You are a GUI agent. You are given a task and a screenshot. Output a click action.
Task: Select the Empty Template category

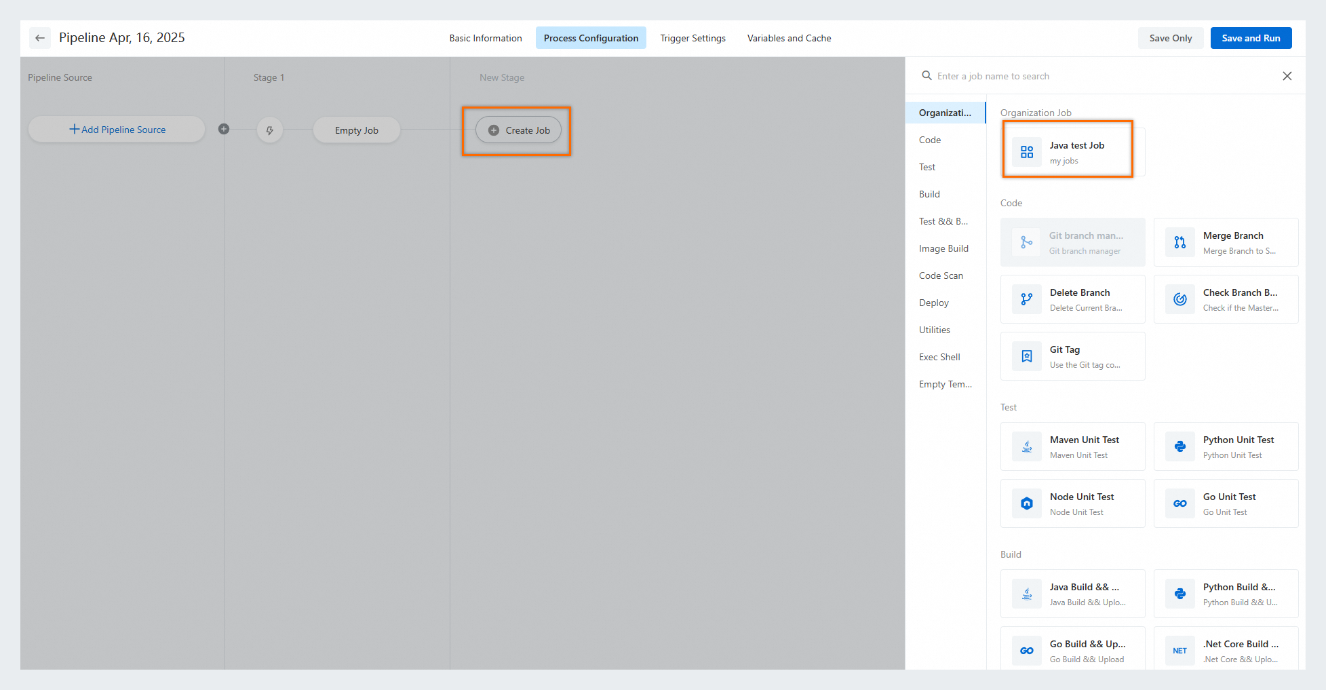point(945,384)
